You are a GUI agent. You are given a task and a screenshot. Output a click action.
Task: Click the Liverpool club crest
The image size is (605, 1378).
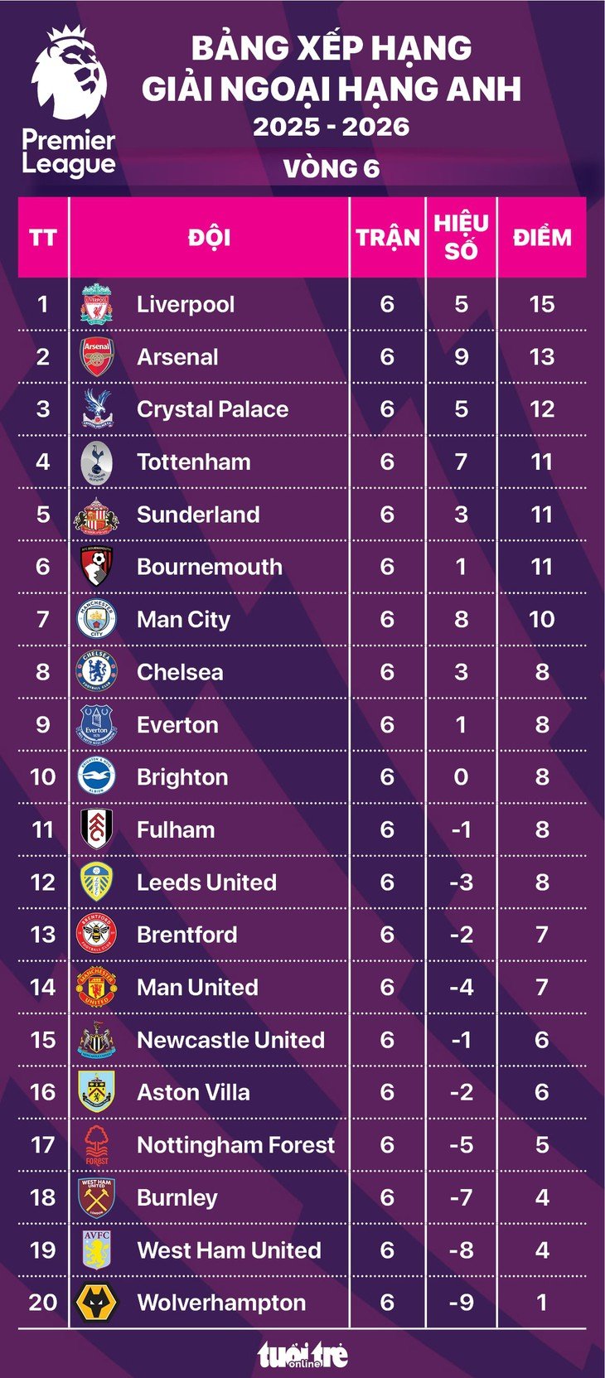(96, 304)
